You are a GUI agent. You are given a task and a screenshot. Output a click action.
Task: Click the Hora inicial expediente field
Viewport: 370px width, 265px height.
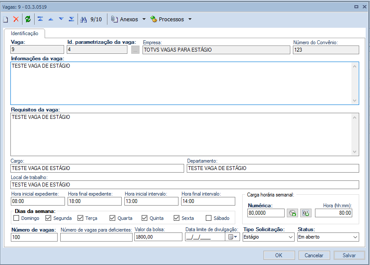click(x=38, y=201)
